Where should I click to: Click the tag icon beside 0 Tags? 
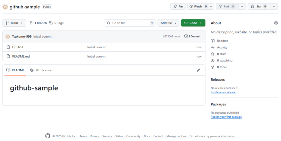(51, 23)
